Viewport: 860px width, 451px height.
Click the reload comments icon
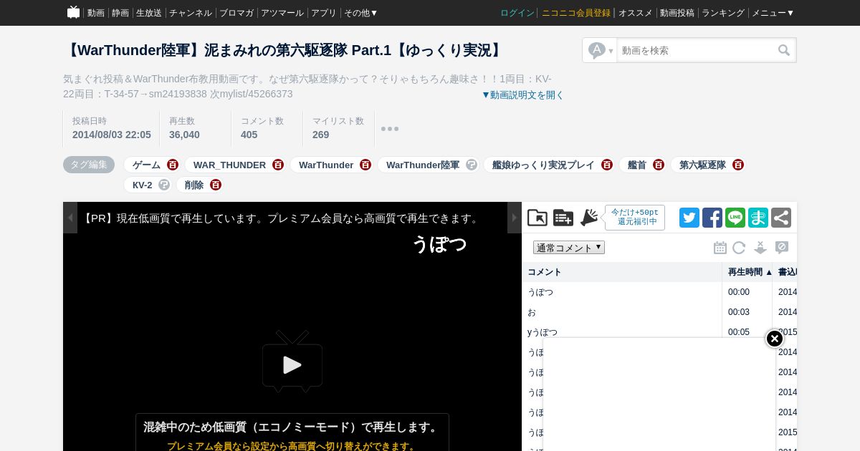point(739,248)
